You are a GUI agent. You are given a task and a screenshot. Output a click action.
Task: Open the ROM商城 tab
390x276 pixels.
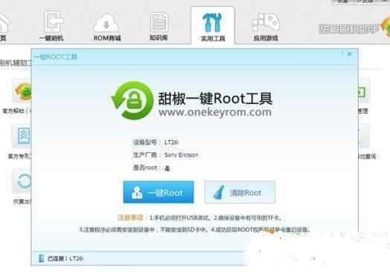pyautogui.click(x=107, y=27)
